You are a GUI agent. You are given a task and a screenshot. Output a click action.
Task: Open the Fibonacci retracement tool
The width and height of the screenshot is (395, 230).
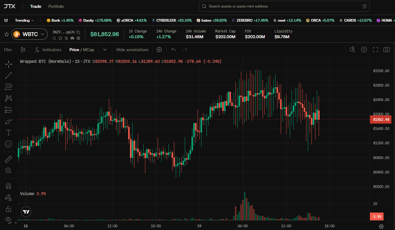click(x=8, y=87)
